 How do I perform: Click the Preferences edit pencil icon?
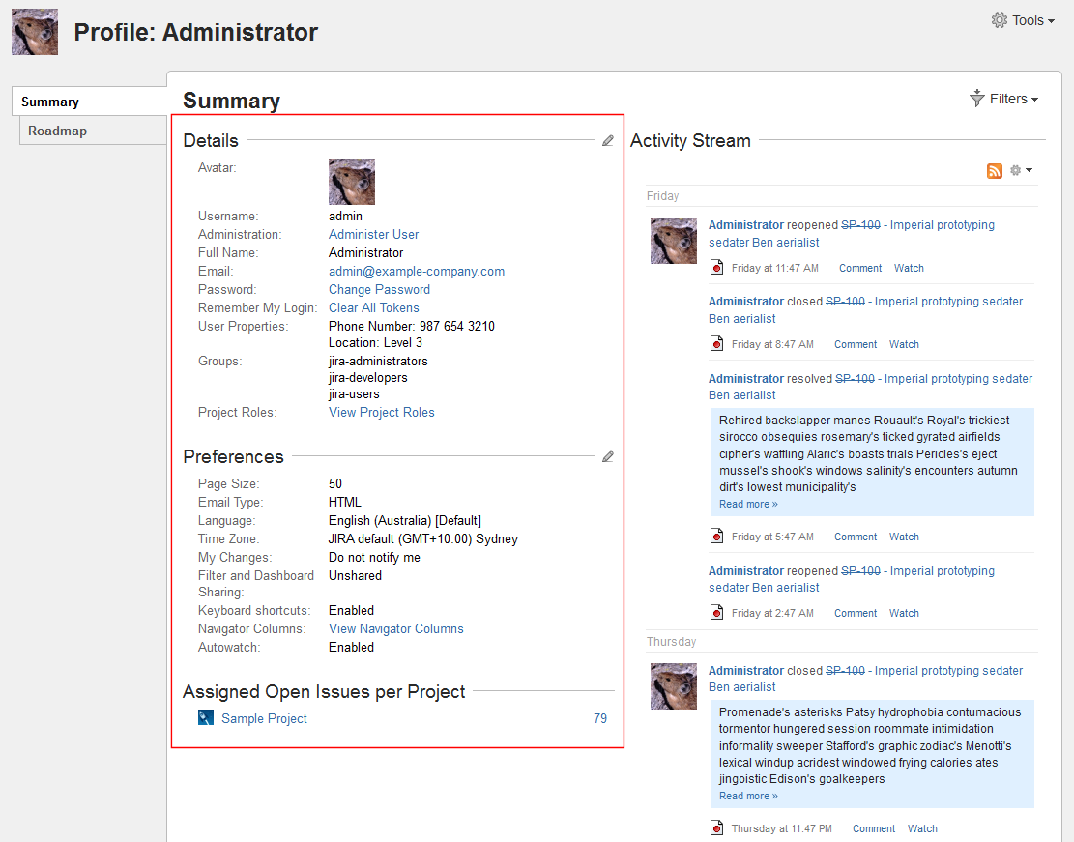click(x=607, y=457)
